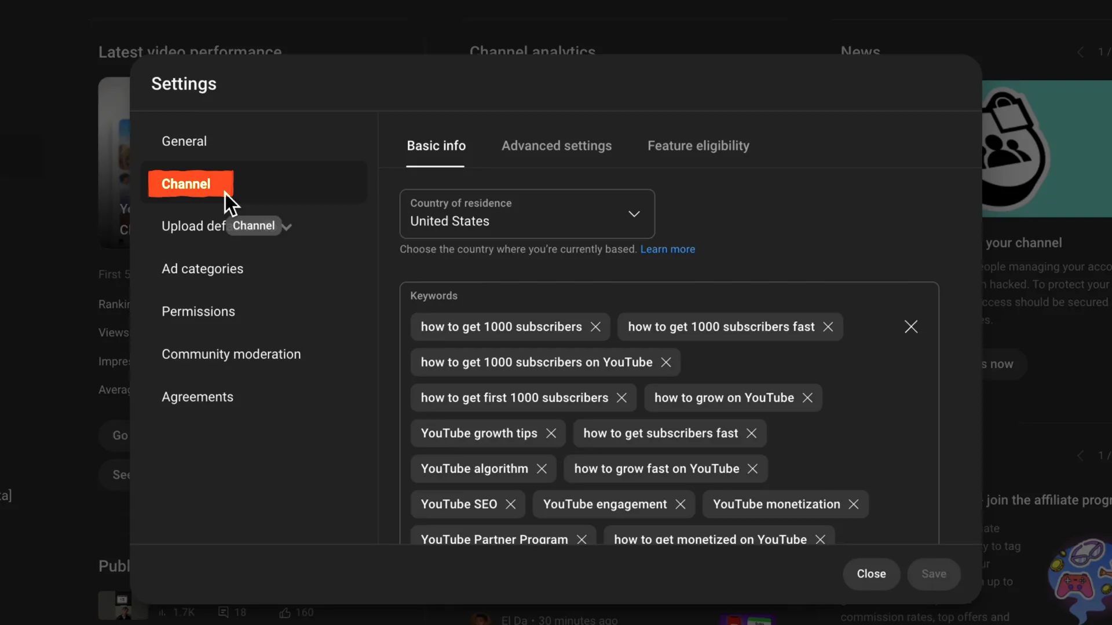Remove the "how to get 1000 subscribers fast" keyword
Image resolution: width=1112 pixels, height=625 pixels.
[x=828, y=326]
